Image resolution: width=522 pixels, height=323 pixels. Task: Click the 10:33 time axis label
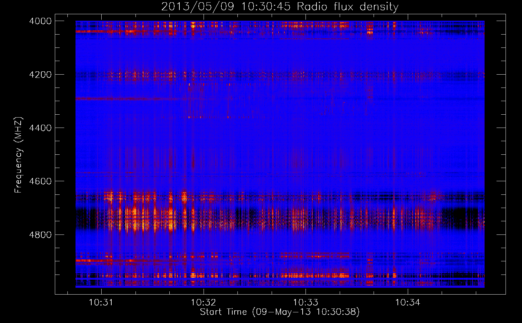[306, 303]
